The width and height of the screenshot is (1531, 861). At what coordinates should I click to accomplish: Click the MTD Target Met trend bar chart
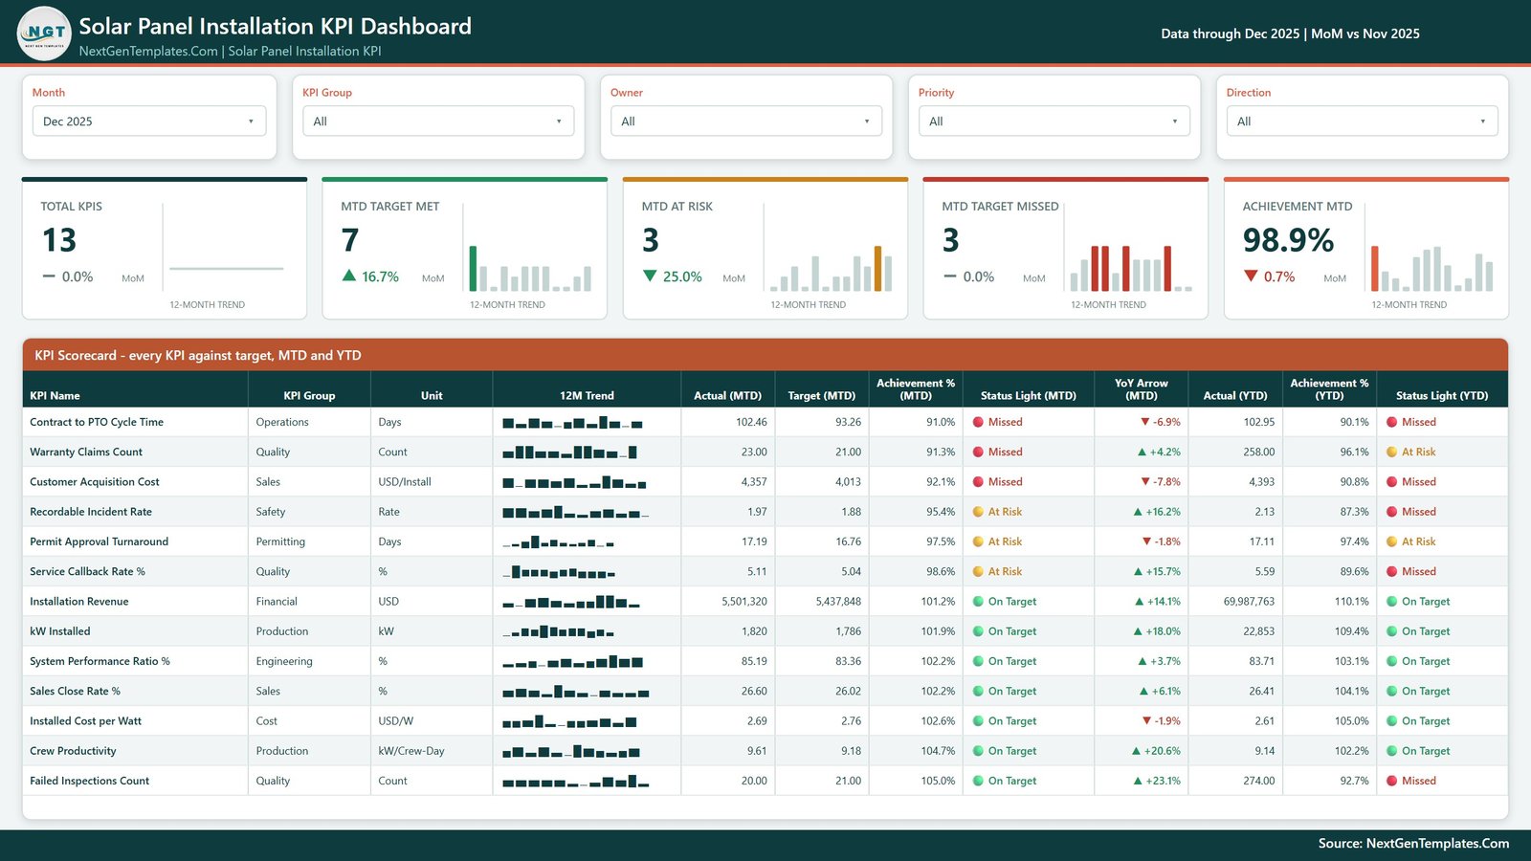[x=530, y=268]
